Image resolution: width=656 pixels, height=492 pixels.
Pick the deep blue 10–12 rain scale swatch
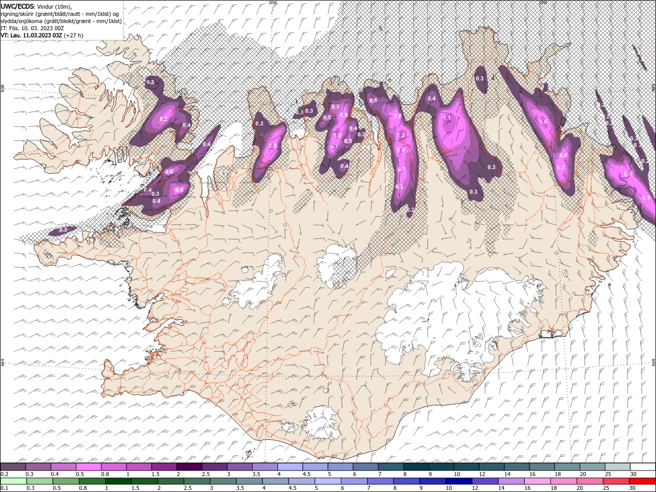tap(458, 481)
